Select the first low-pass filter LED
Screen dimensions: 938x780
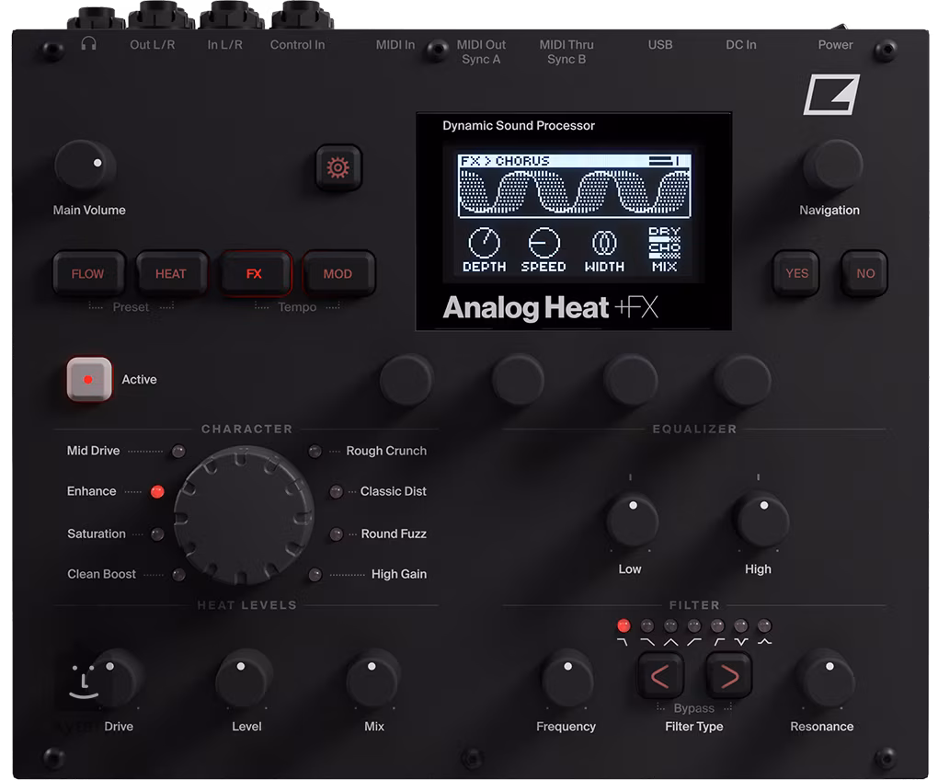624,625
